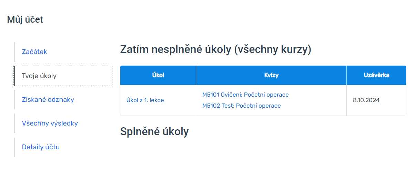Click the Zatím nesplněné úkoly heading
Screen dimensions: 415x173
[175, 50]
